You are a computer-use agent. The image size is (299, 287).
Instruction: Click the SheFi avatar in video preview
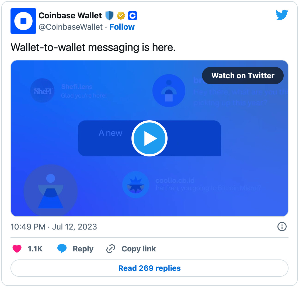coord(42,91)
